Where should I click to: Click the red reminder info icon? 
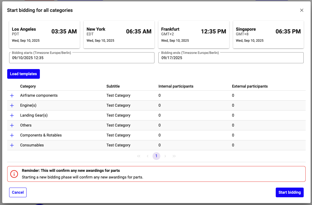coord(14,174)
